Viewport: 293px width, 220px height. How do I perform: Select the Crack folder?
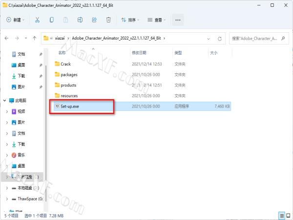pyautogui.click(x=65, y=64)
